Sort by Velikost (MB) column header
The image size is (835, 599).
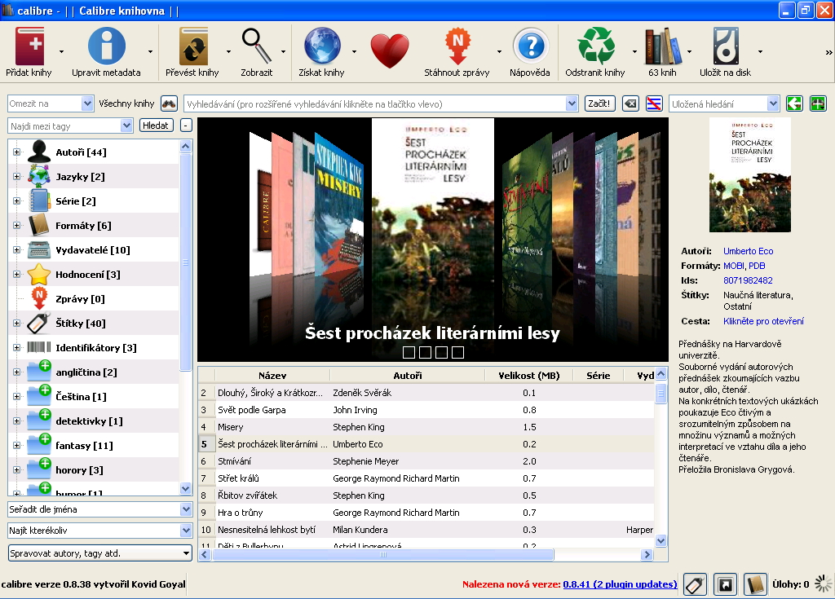[528, 376]
